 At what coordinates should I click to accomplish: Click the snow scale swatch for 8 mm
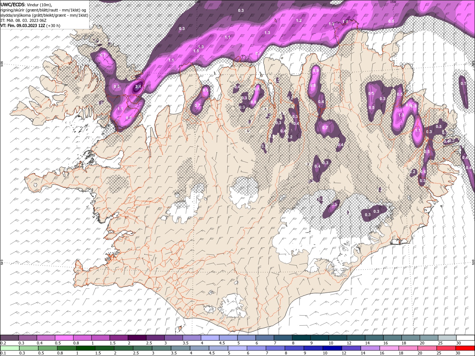(301, 338)
